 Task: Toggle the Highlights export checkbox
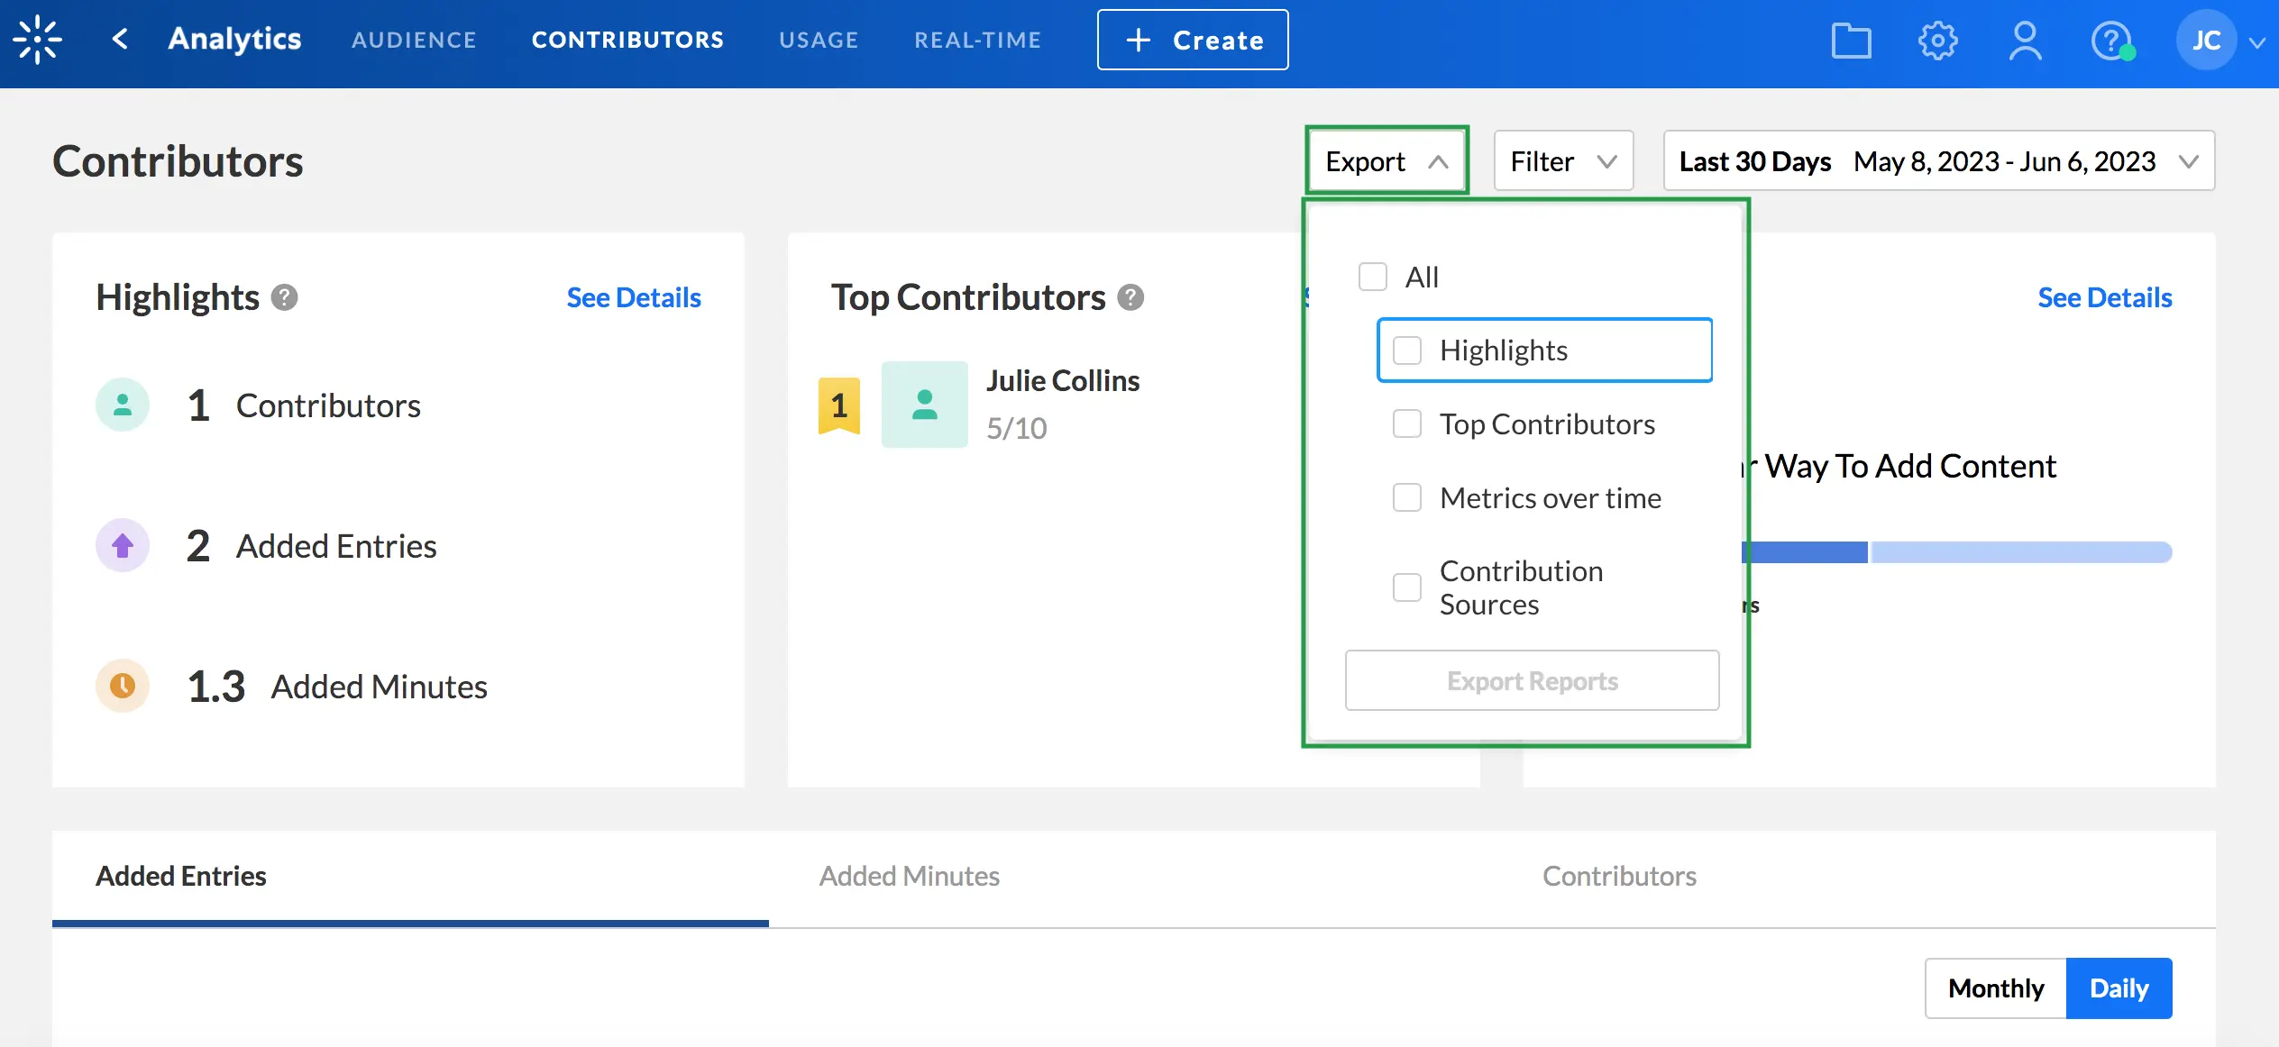(1407, 349)
